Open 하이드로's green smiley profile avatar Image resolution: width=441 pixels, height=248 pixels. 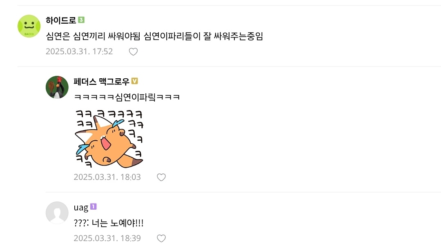29,26
